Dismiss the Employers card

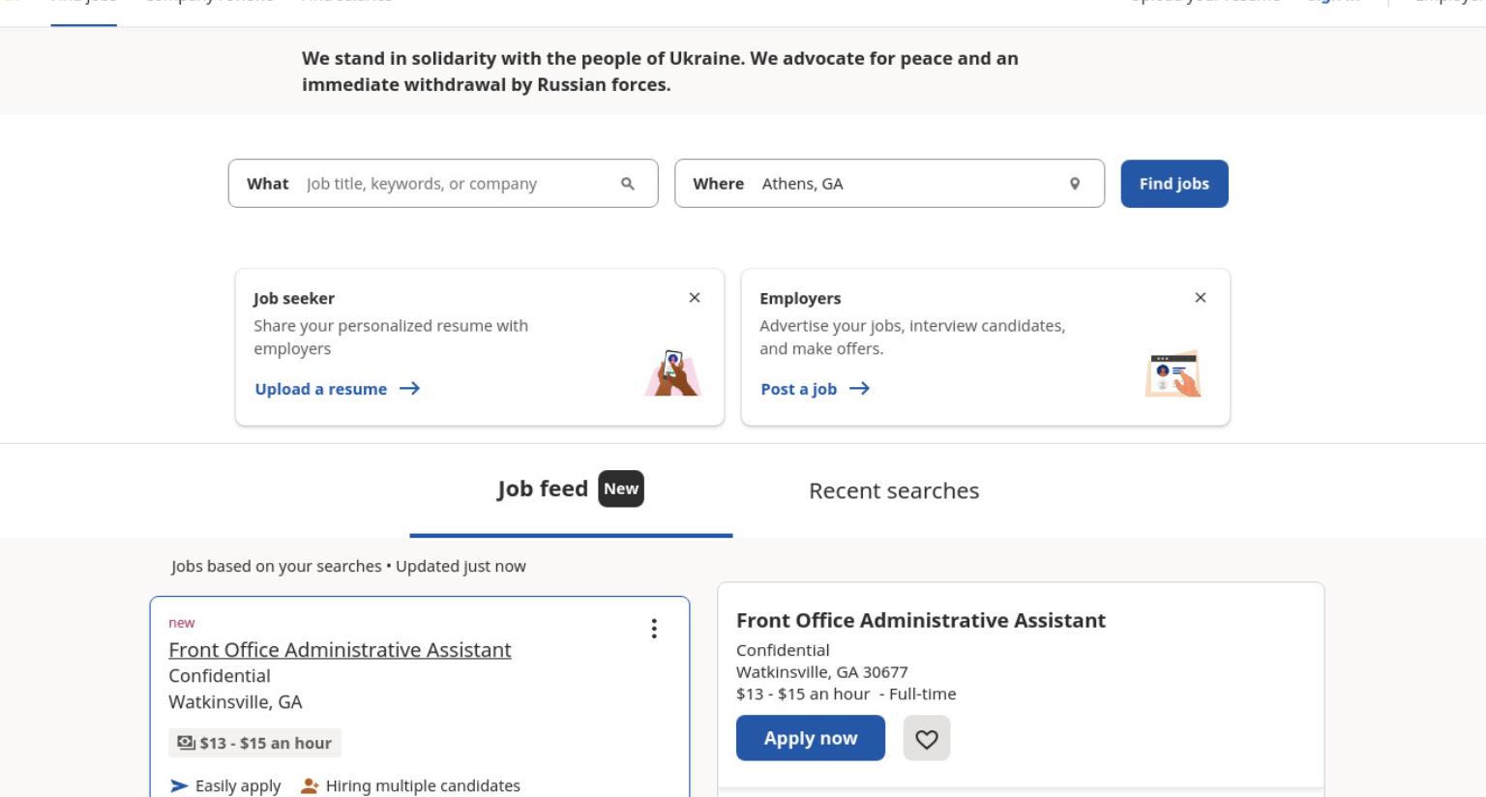1201,298
